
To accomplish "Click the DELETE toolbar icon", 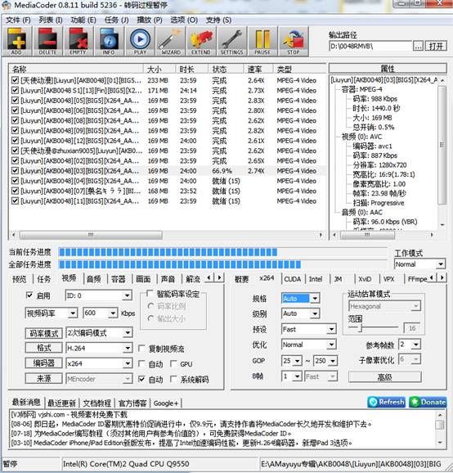I will pos(47,41).
